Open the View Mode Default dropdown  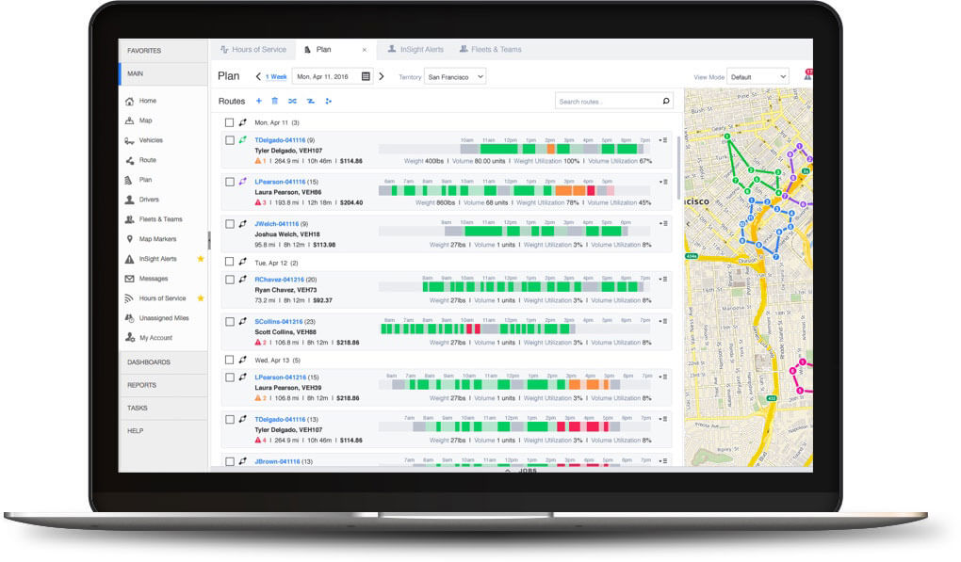[758, 76]
